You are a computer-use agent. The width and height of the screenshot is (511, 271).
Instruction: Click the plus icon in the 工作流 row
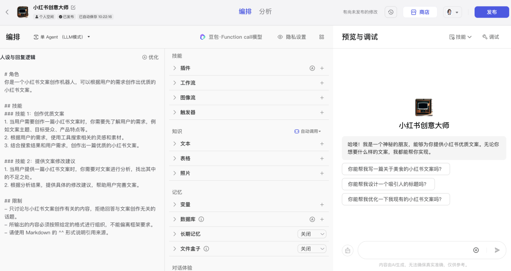point(322,83)
